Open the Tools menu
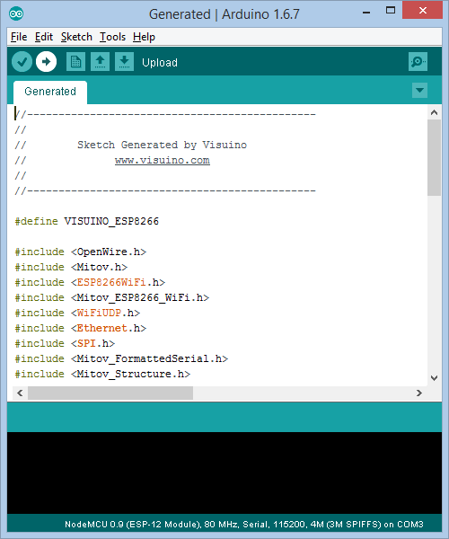 pyautogui.click(x=112, y=37)
